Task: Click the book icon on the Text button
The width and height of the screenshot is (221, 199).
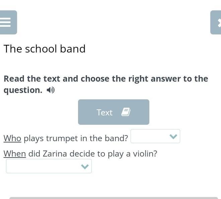Action: coord(126,112)
